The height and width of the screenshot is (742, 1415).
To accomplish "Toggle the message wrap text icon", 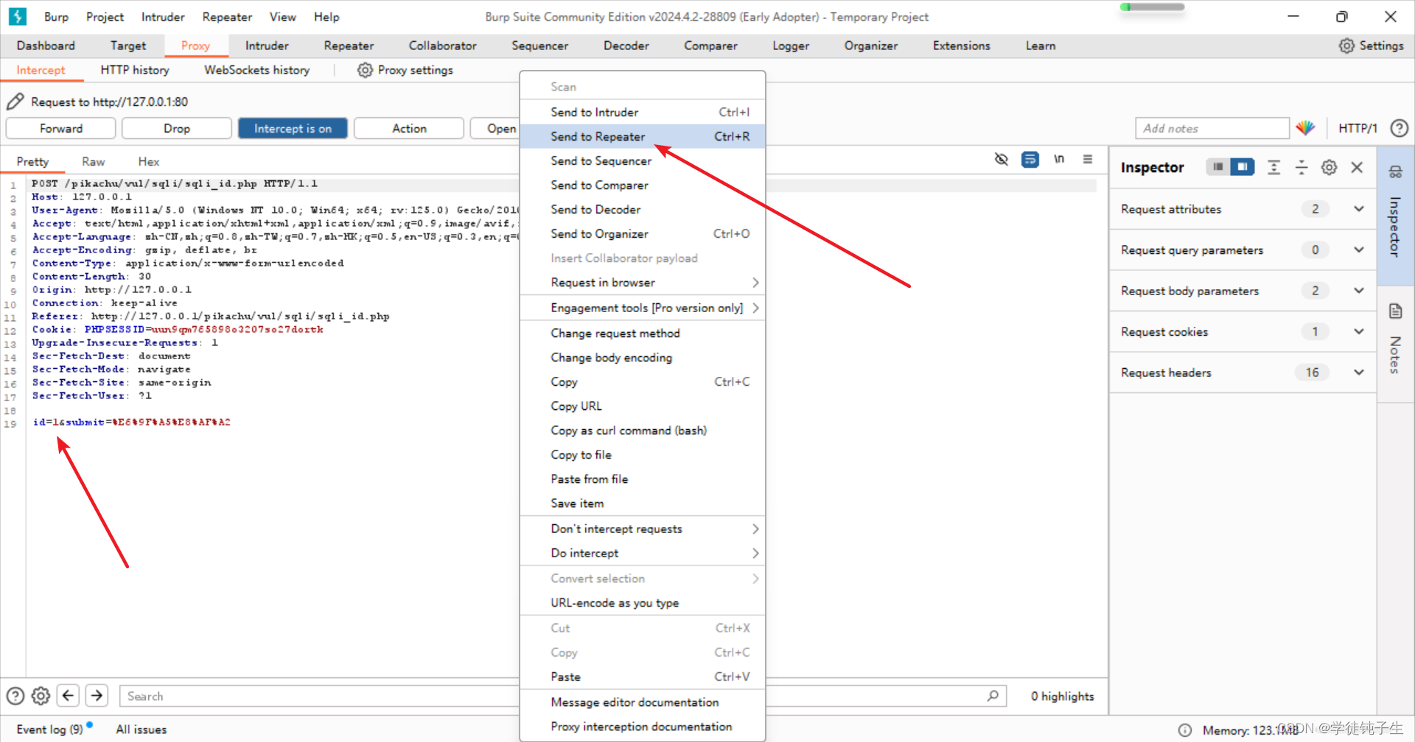I will coord(1030,159).
